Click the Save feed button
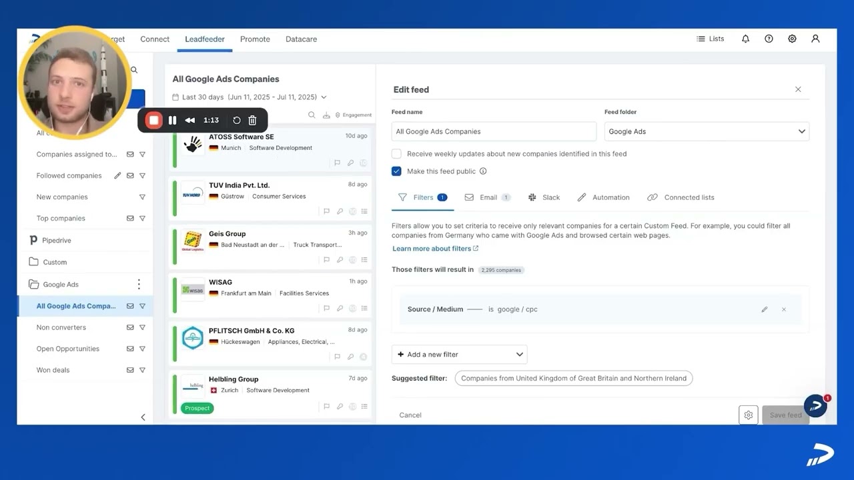This screenshot has height=480, width=854. point(785,415)
